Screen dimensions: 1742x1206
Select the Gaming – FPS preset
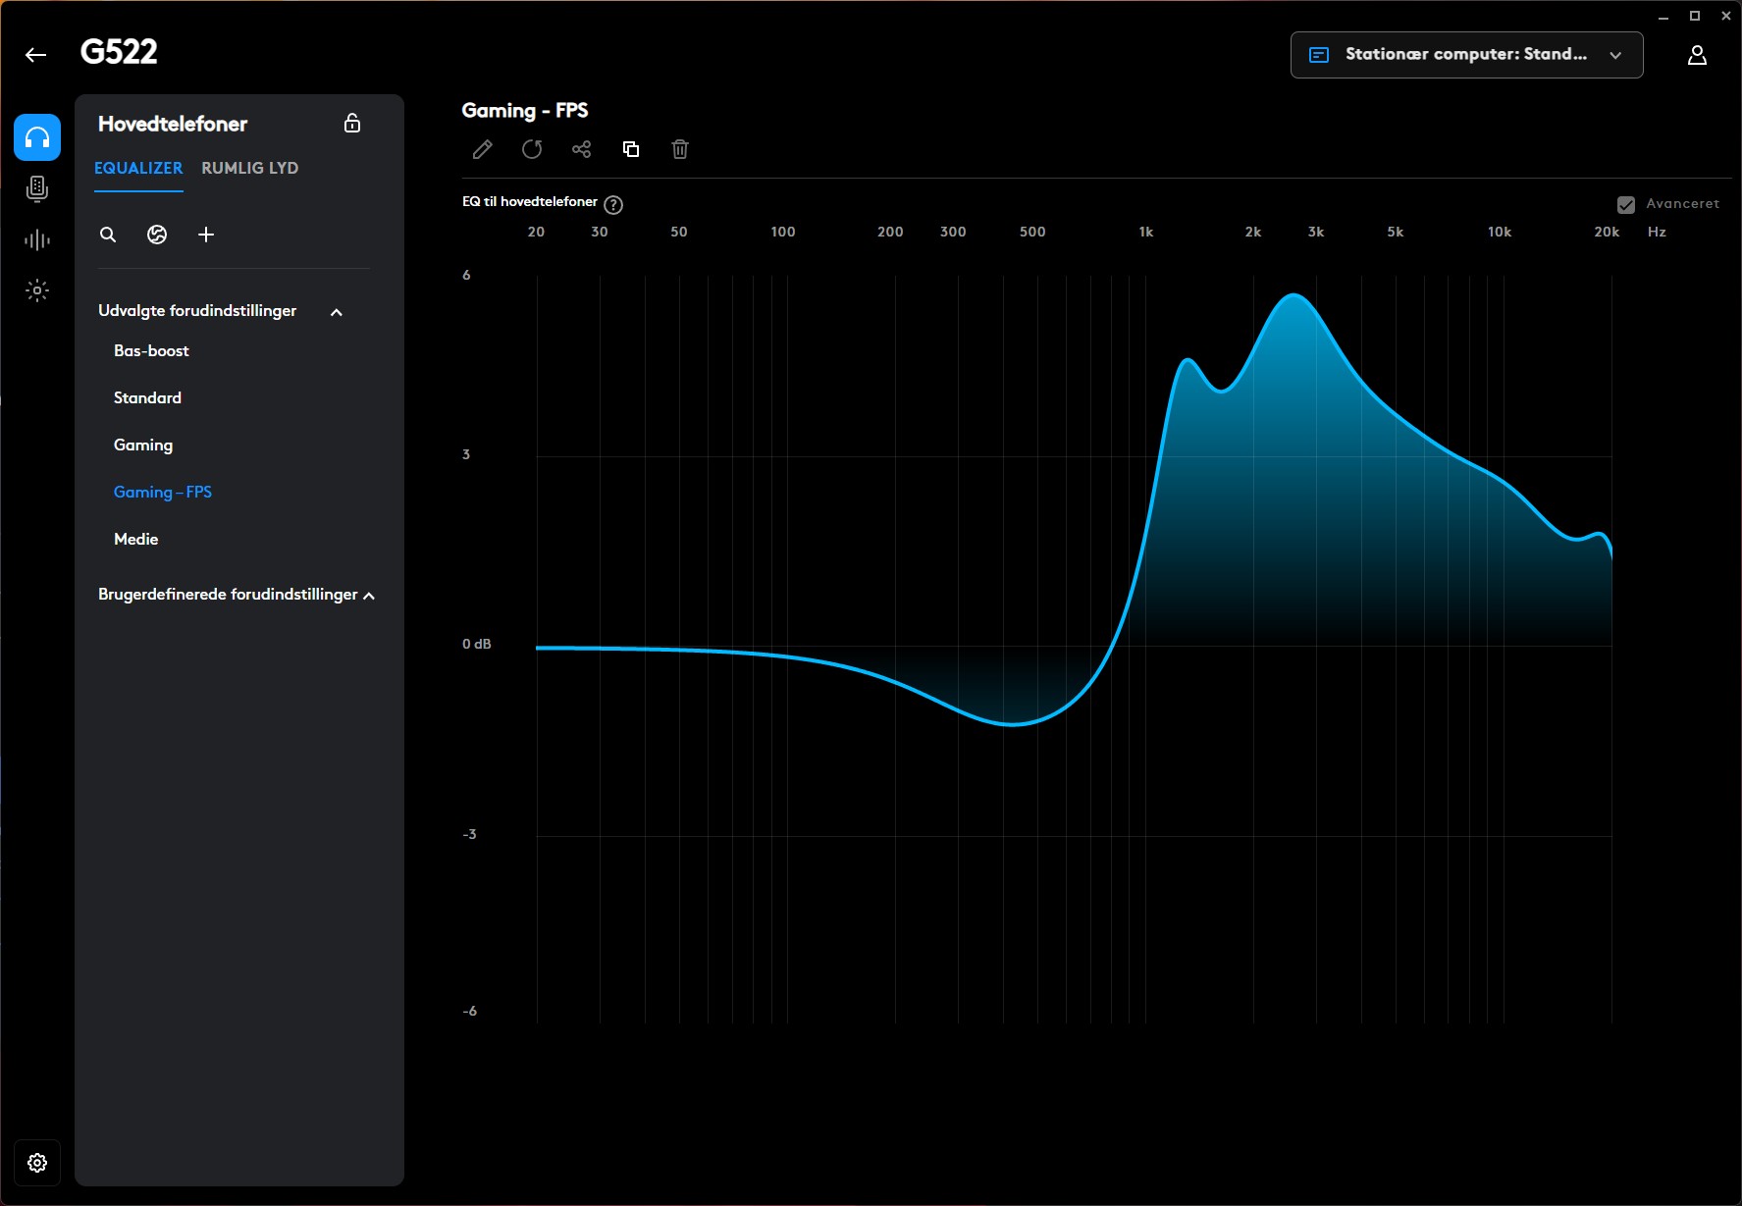point(163,492)
